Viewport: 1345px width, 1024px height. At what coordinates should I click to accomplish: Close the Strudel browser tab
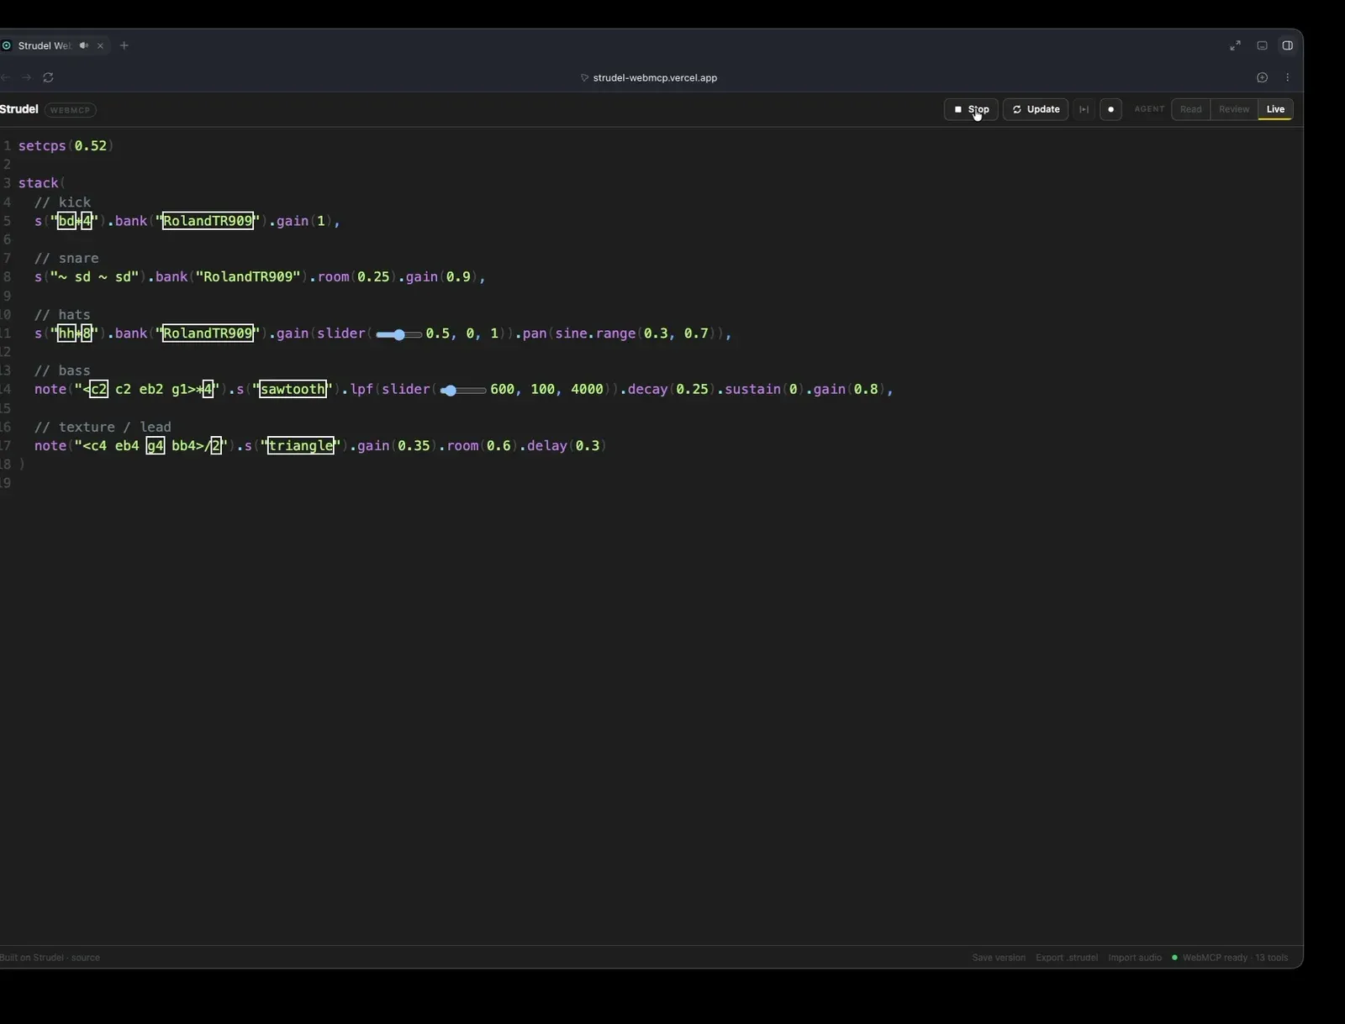tap(100, 45)
